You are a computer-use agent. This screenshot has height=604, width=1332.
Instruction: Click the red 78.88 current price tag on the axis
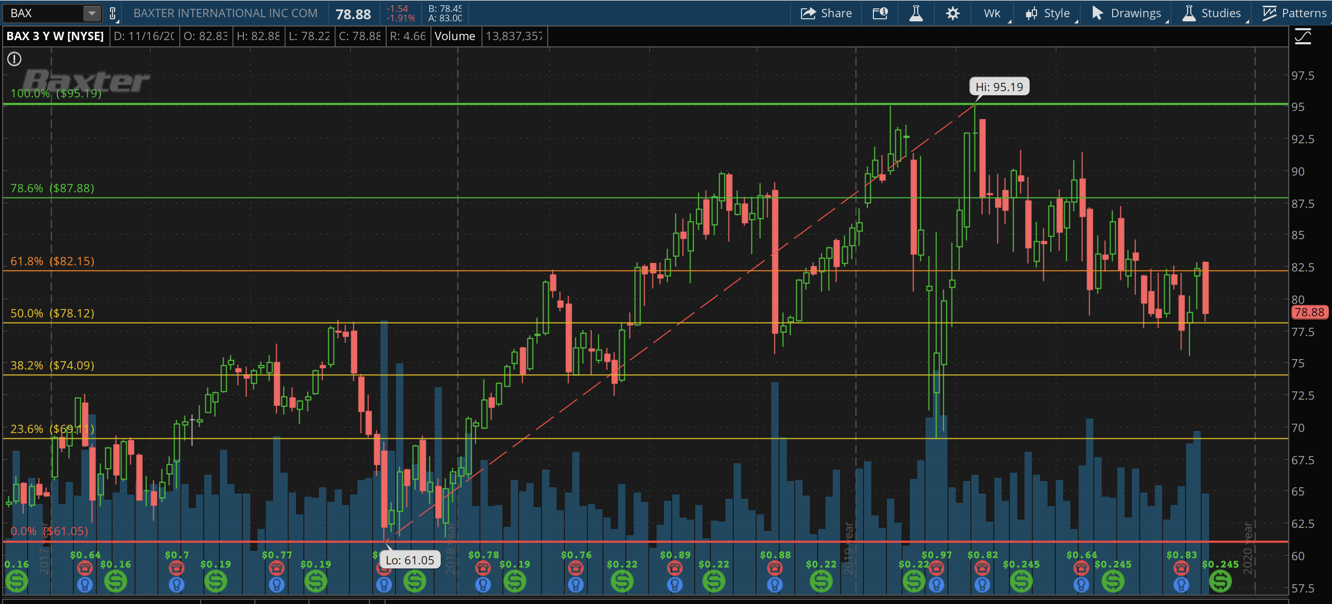point(1309,312)
